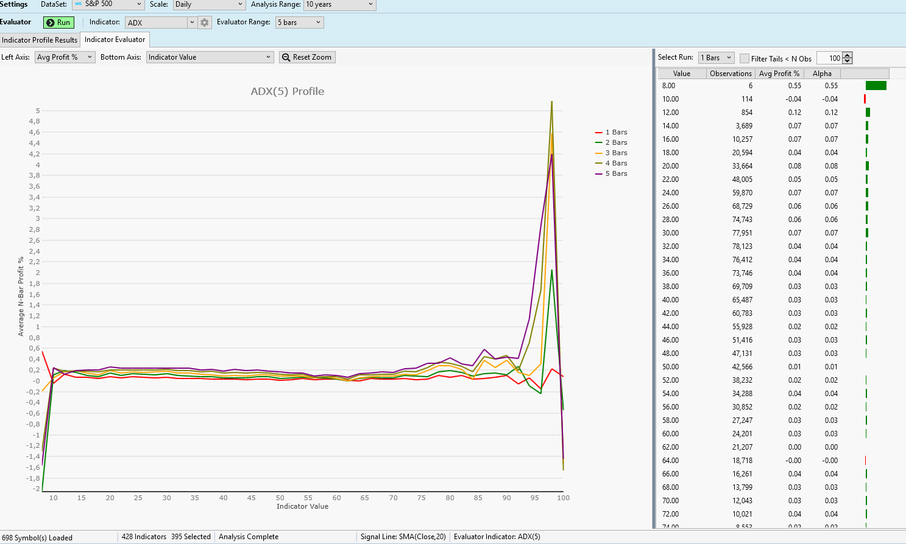This screenshot has width=906, height=544.
Task: Click the Alpha column header
Action: click(x=821, y=74)
